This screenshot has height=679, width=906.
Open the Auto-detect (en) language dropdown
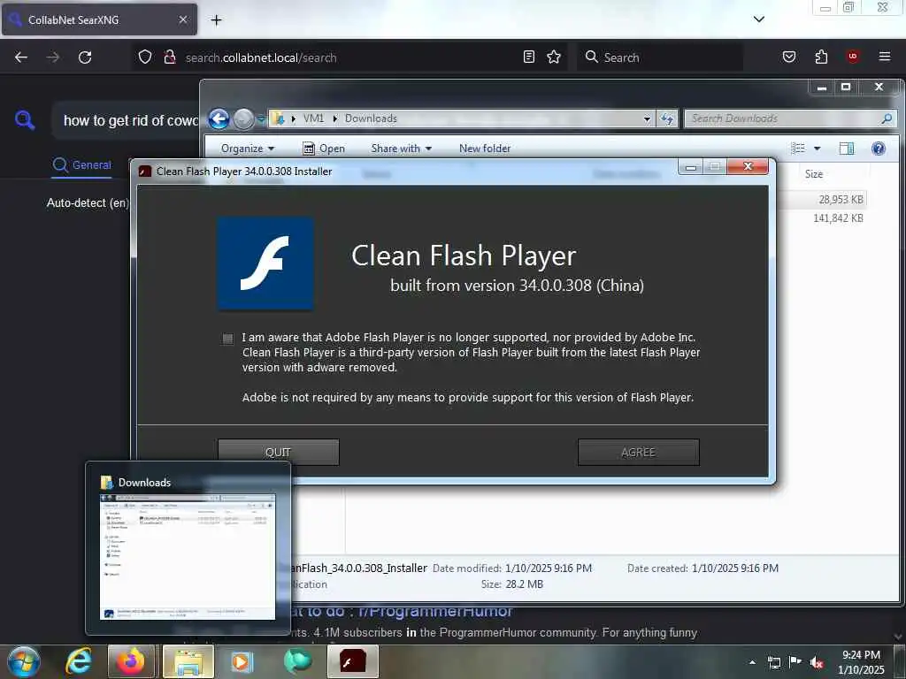[x=88, y=203]
